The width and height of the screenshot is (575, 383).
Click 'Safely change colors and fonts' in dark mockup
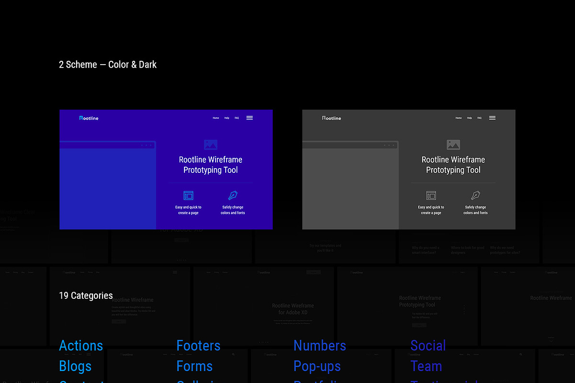coord(475,210)
